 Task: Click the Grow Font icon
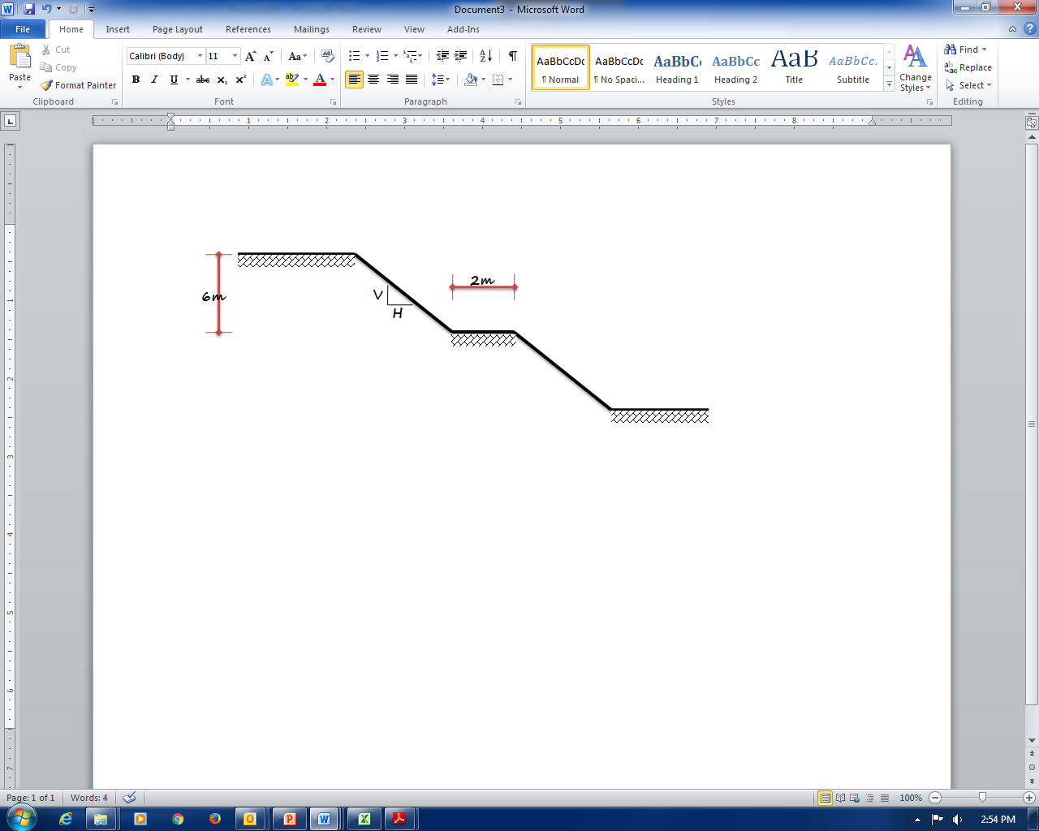click(250, 56)
